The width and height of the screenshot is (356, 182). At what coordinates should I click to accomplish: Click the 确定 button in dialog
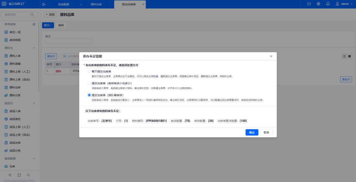tap(252, 132)
